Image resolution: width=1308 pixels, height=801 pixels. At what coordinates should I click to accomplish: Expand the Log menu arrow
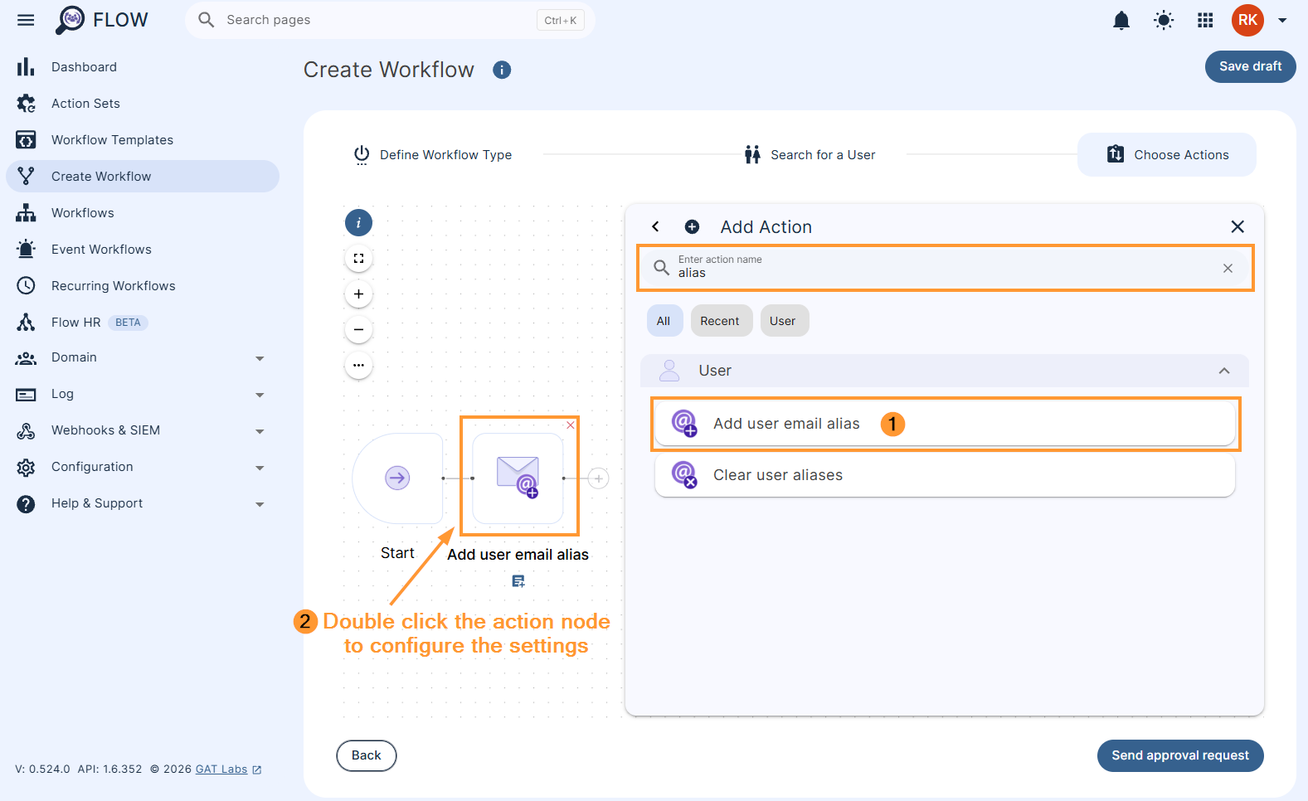point(260,395)
